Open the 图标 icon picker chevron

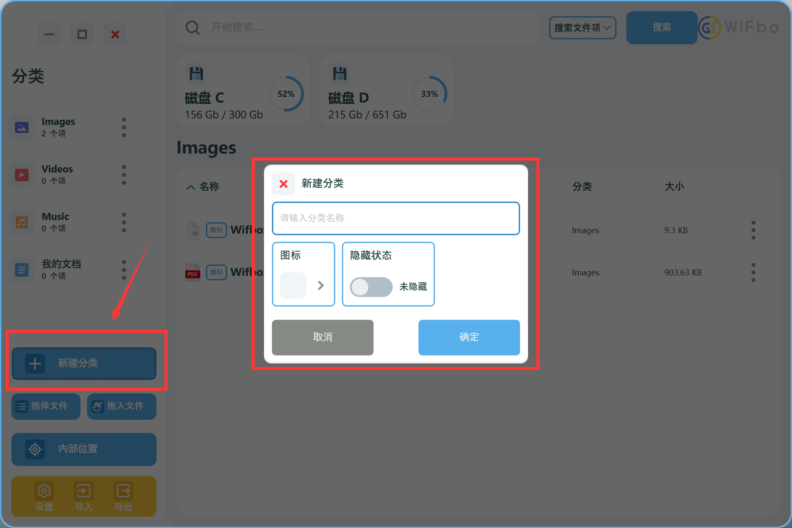pyautogui.click(x=321, y=286)
